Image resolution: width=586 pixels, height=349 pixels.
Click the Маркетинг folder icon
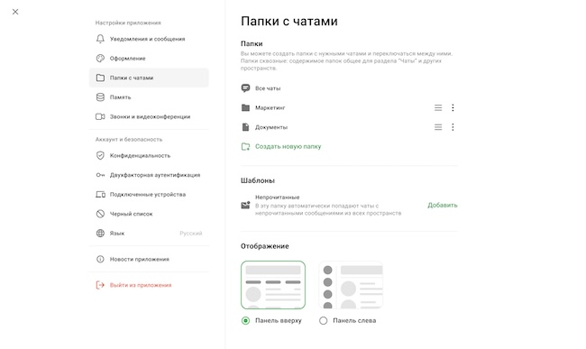click(x=245, y=107)
